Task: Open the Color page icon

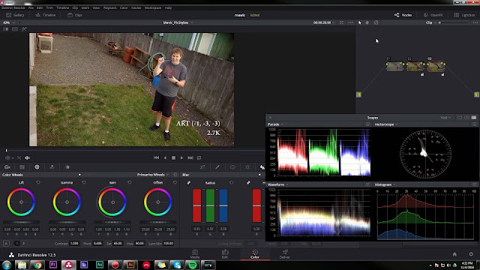Action: (255, 254)
